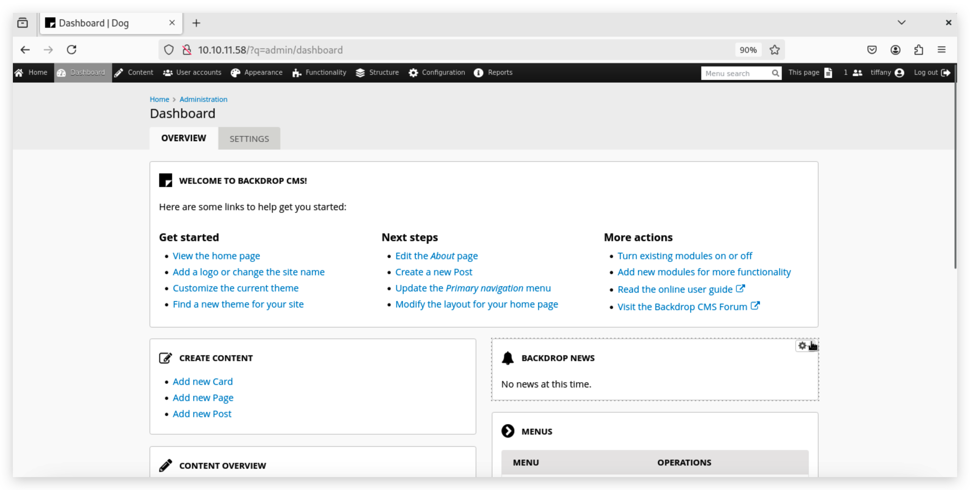Open the Structure admin menu

[377, 73]
